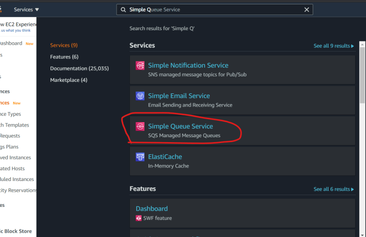Click inside the search input field
The width and height of the screenshot is (366, 237).
point(215,10)
